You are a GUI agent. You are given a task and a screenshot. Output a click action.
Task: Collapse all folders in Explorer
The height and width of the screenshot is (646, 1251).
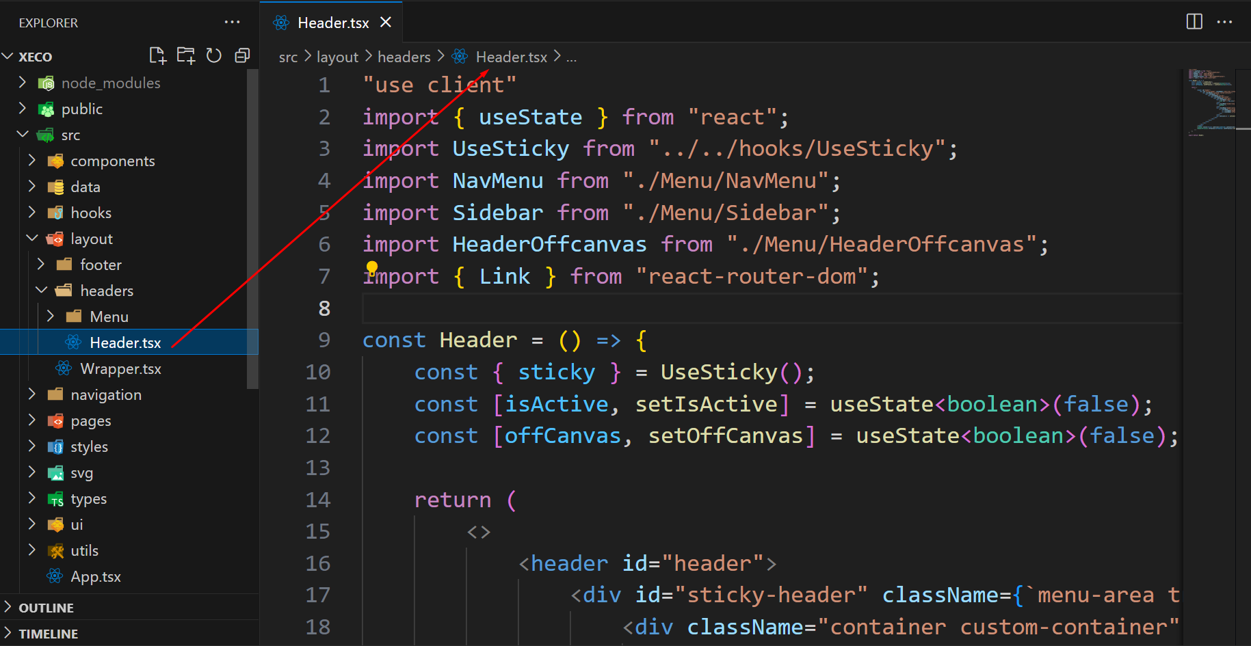242,55
